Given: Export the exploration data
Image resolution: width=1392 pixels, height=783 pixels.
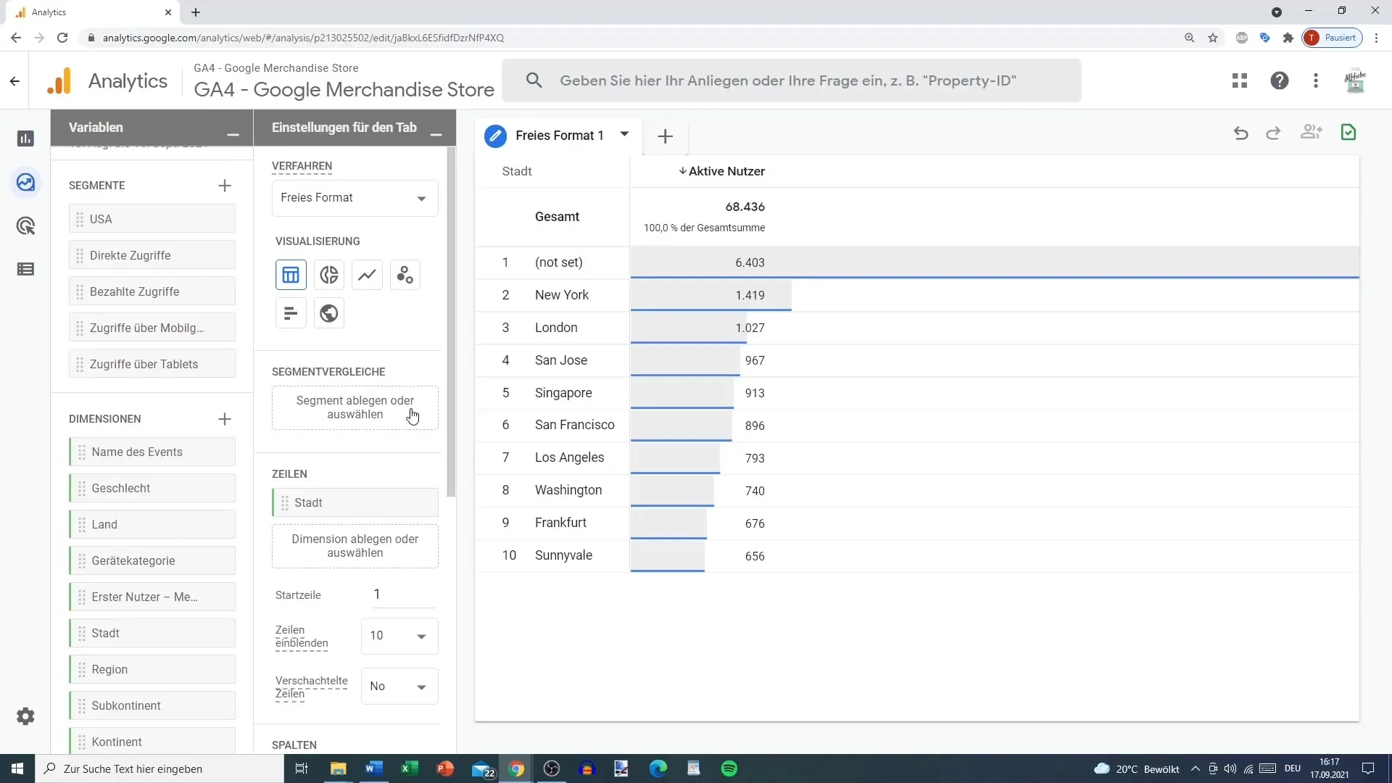Looking at the screenshot, I should [1348, 133].
